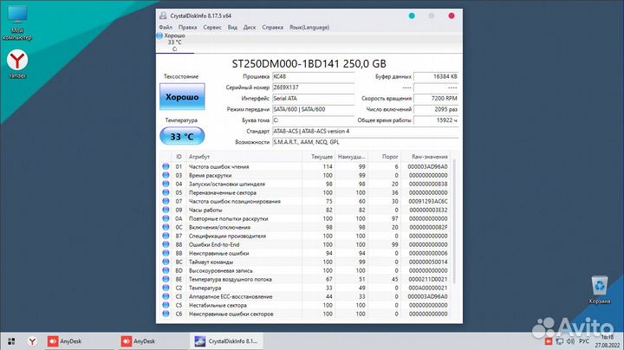This screenshot has height=350, width=624.
Task: Click the CrystalDiskInfo taskbar button
Action: 223,341
